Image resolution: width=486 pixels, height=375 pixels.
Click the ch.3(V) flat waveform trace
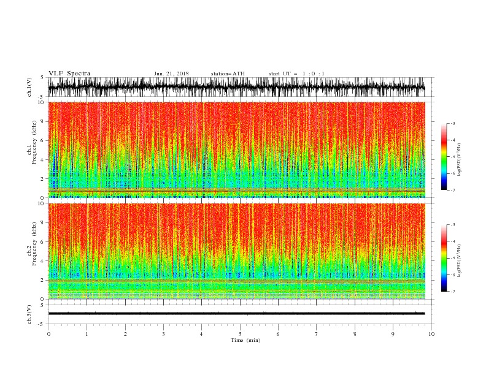point(237,314)
